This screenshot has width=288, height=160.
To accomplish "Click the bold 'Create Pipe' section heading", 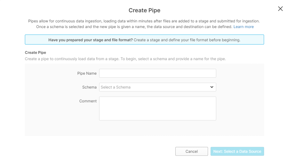I will click(35, 53).
